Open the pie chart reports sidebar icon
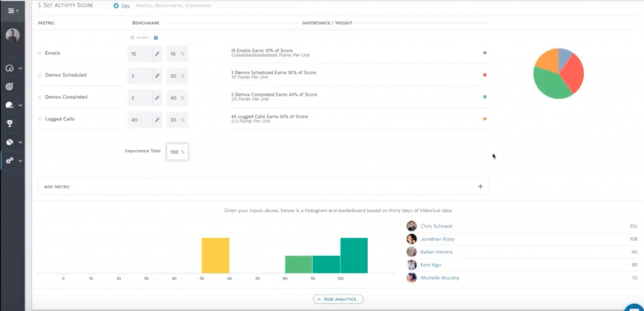 point(10,142)
